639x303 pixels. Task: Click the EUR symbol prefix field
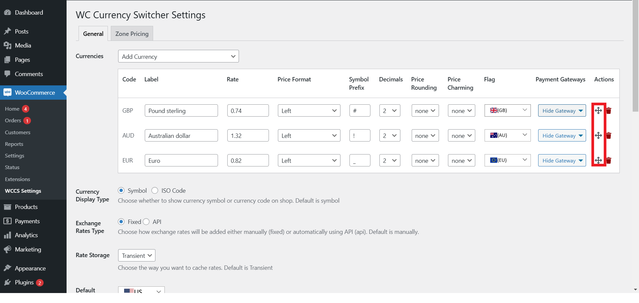[x=360, y=160]
